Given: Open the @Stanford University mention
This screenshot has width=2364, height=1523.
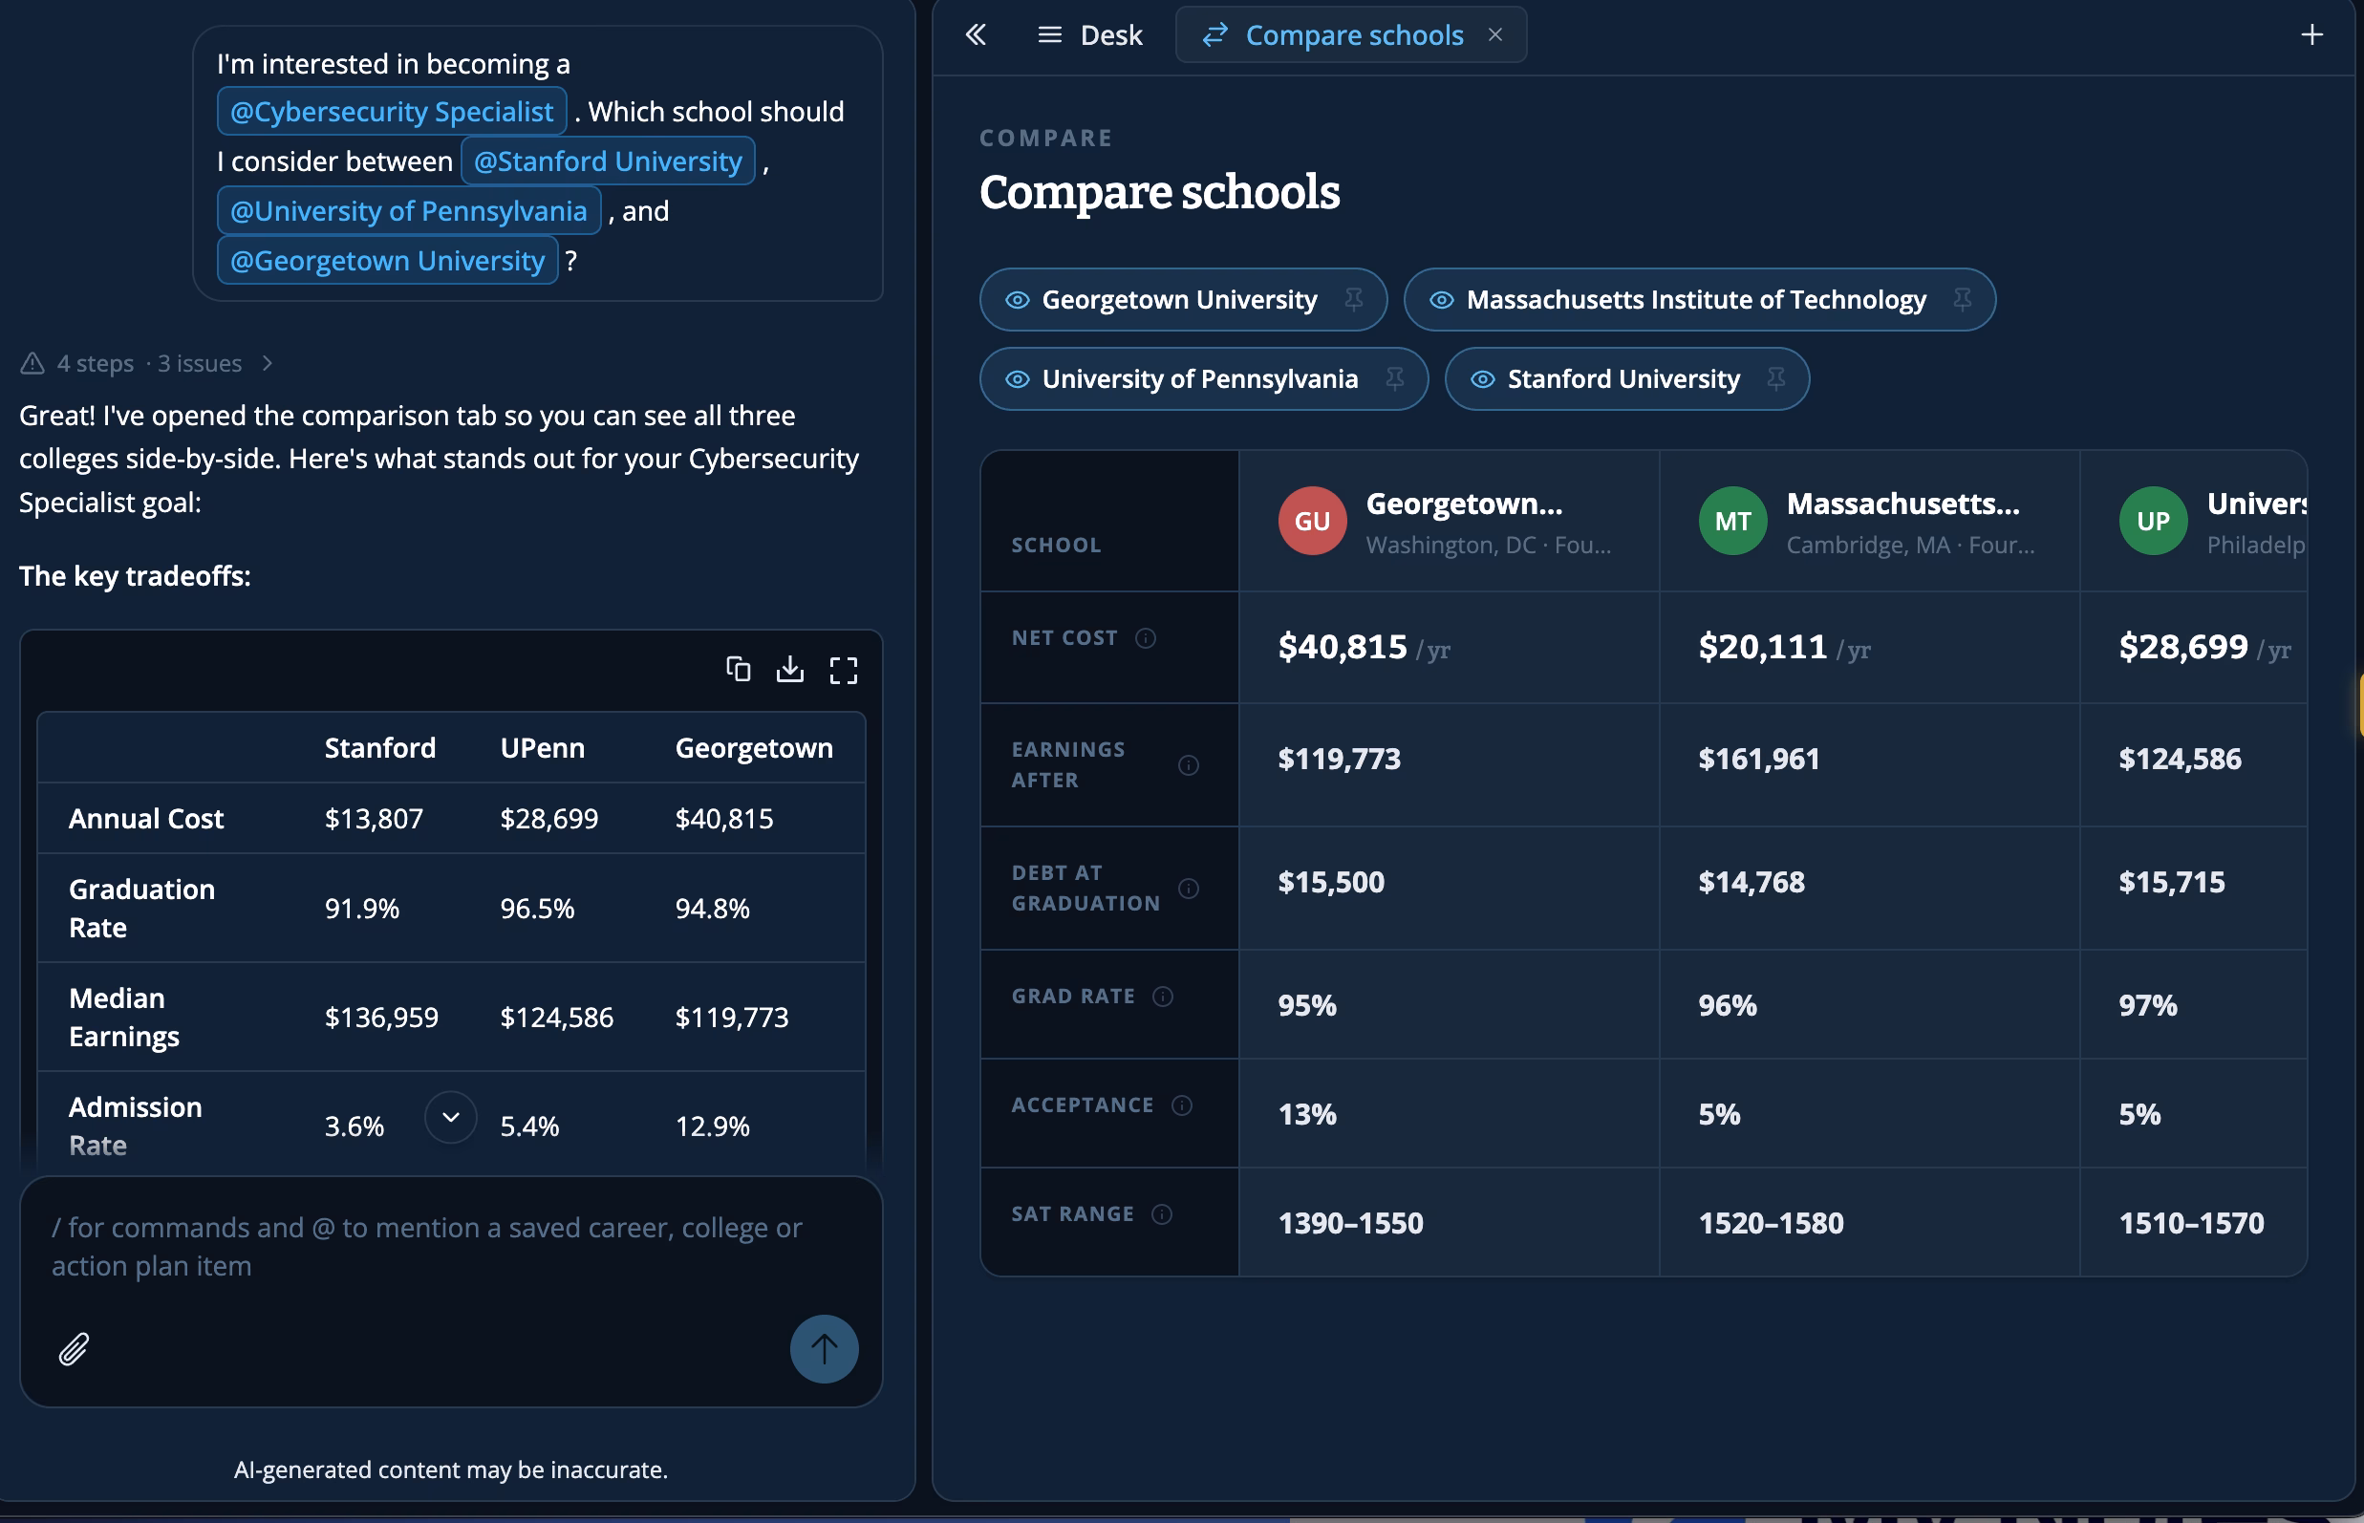Looking at the screenshot, I should click(608, 161).
